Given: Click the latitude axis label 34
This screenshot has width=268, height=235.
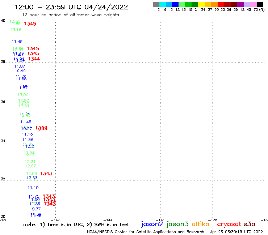Looking at the screenshot, I should [3, 141].
